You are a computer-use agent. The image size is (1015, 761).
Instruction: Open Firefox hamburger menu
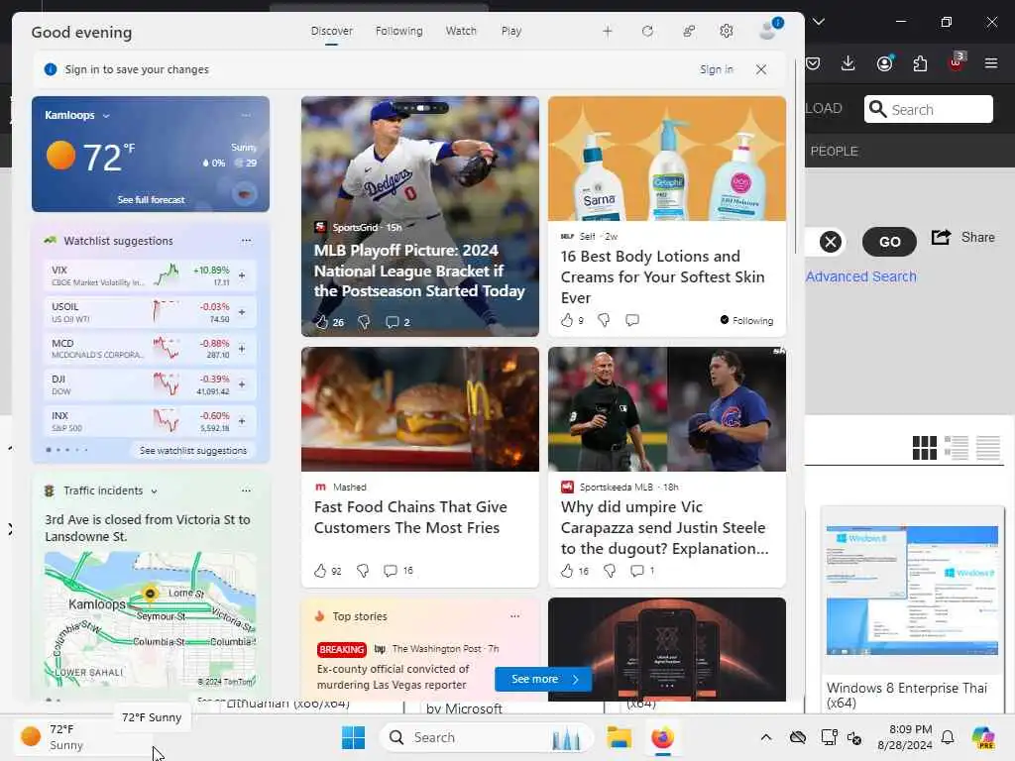[x=991, y=63]
